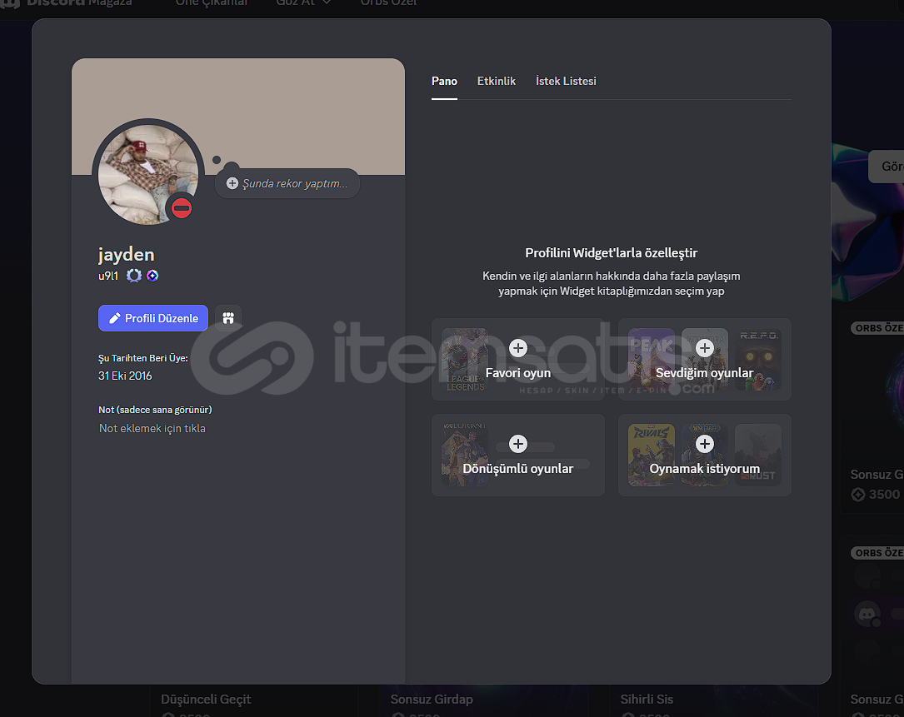Add the Oynamak istiyorum widget
Image resolution: width=904 pixels, height=717 pixels.
[x=705, y=455]
